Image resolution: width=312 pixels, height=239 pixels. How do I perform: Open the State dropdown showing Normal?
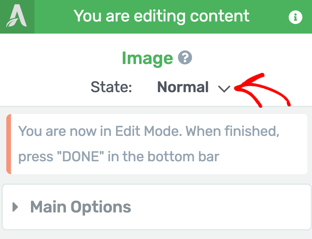pos(194,87)
